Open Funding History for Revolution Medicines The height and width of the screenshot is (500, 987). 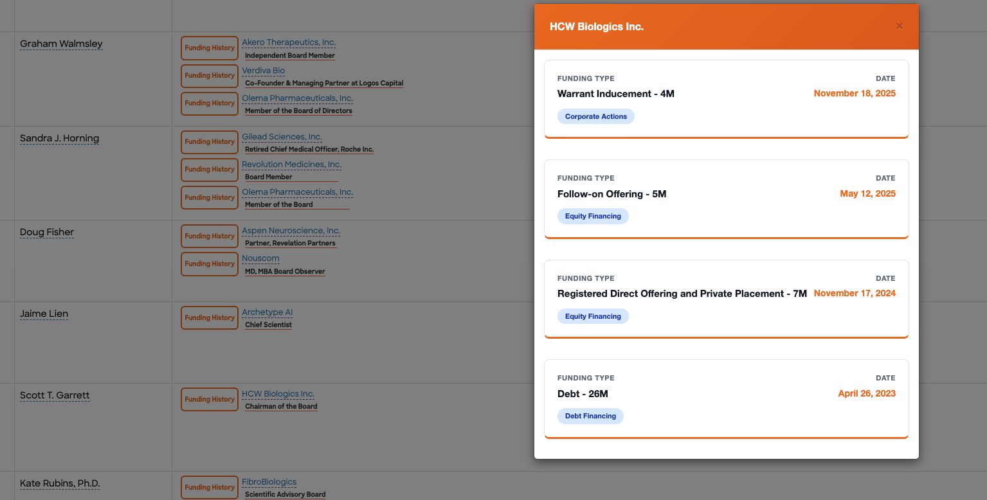(x=210, y=170)
